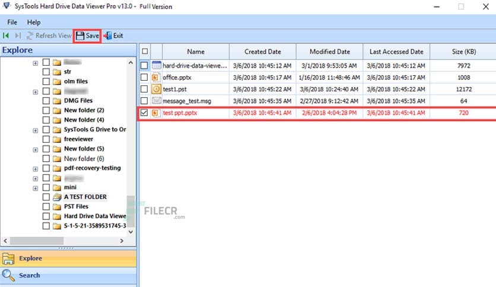Toggle the select-all checkbox in header
Image resolution: width=496 pixels, height=287 pixels.
point(145,51)
